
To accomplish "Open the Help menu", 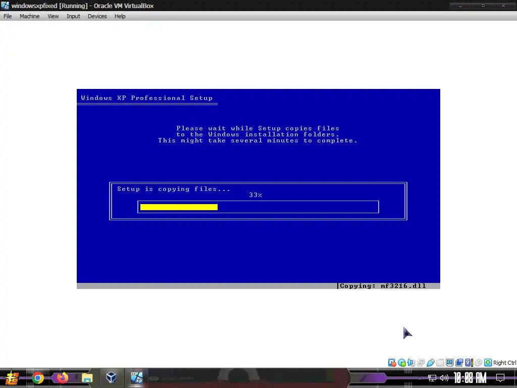I will [120, 16].
